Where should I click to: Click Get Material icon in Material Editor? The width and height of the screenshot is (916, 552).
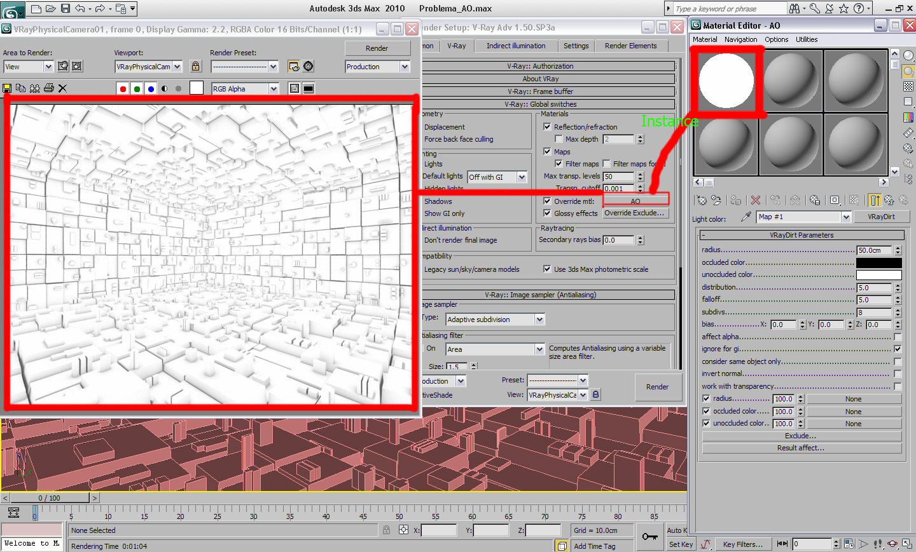coord(702,201)
